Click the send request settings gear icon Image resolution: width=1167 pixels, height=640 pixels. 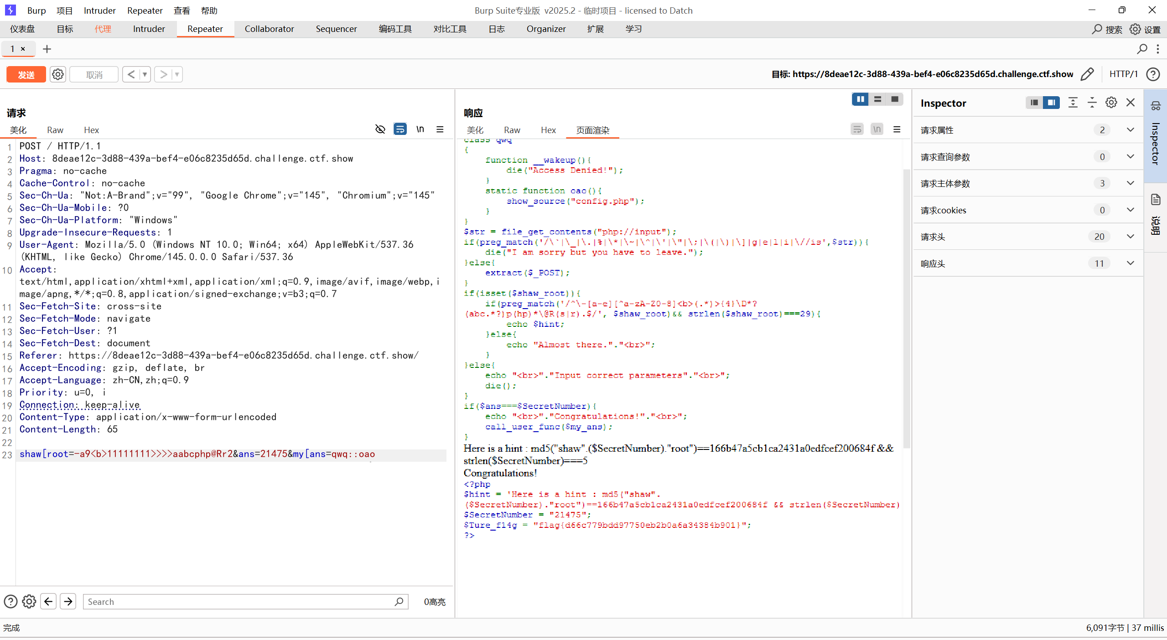(58, 74)
